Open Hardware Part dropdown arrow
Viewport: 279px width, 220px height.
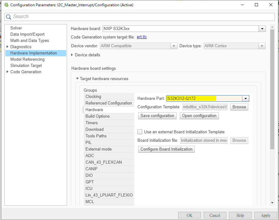coord(245,98)
